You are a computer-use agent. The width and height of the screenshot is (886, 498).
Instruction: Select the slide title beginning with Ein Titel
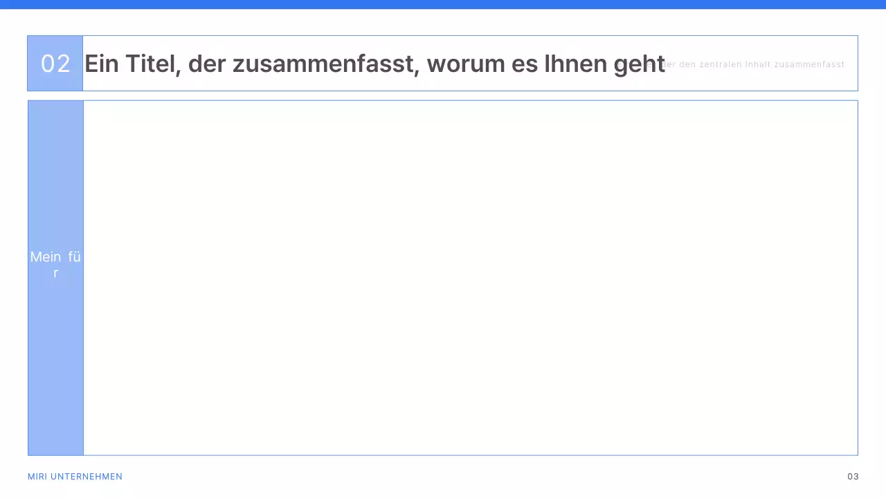(374, 64)
